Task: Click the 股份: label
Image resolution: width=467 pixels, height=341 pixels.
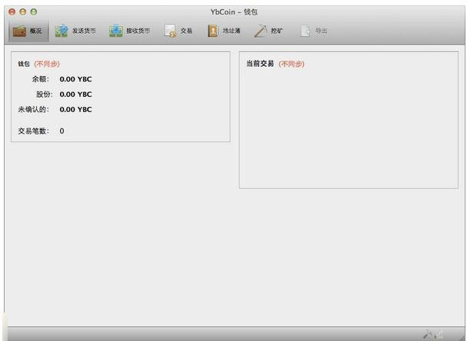Action: coord(44,94)
